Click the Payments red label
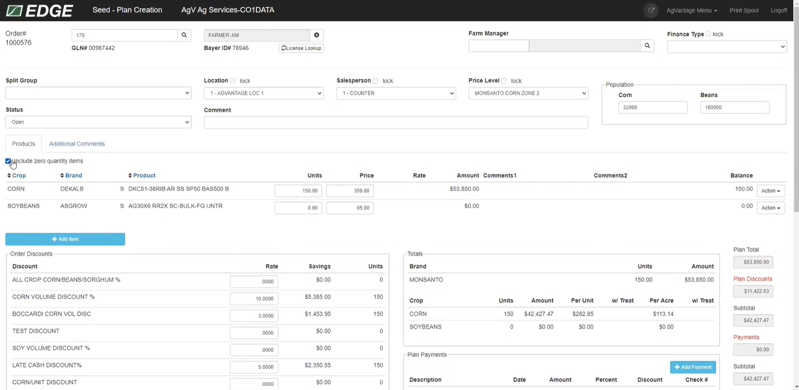 (x=746, y=337)
